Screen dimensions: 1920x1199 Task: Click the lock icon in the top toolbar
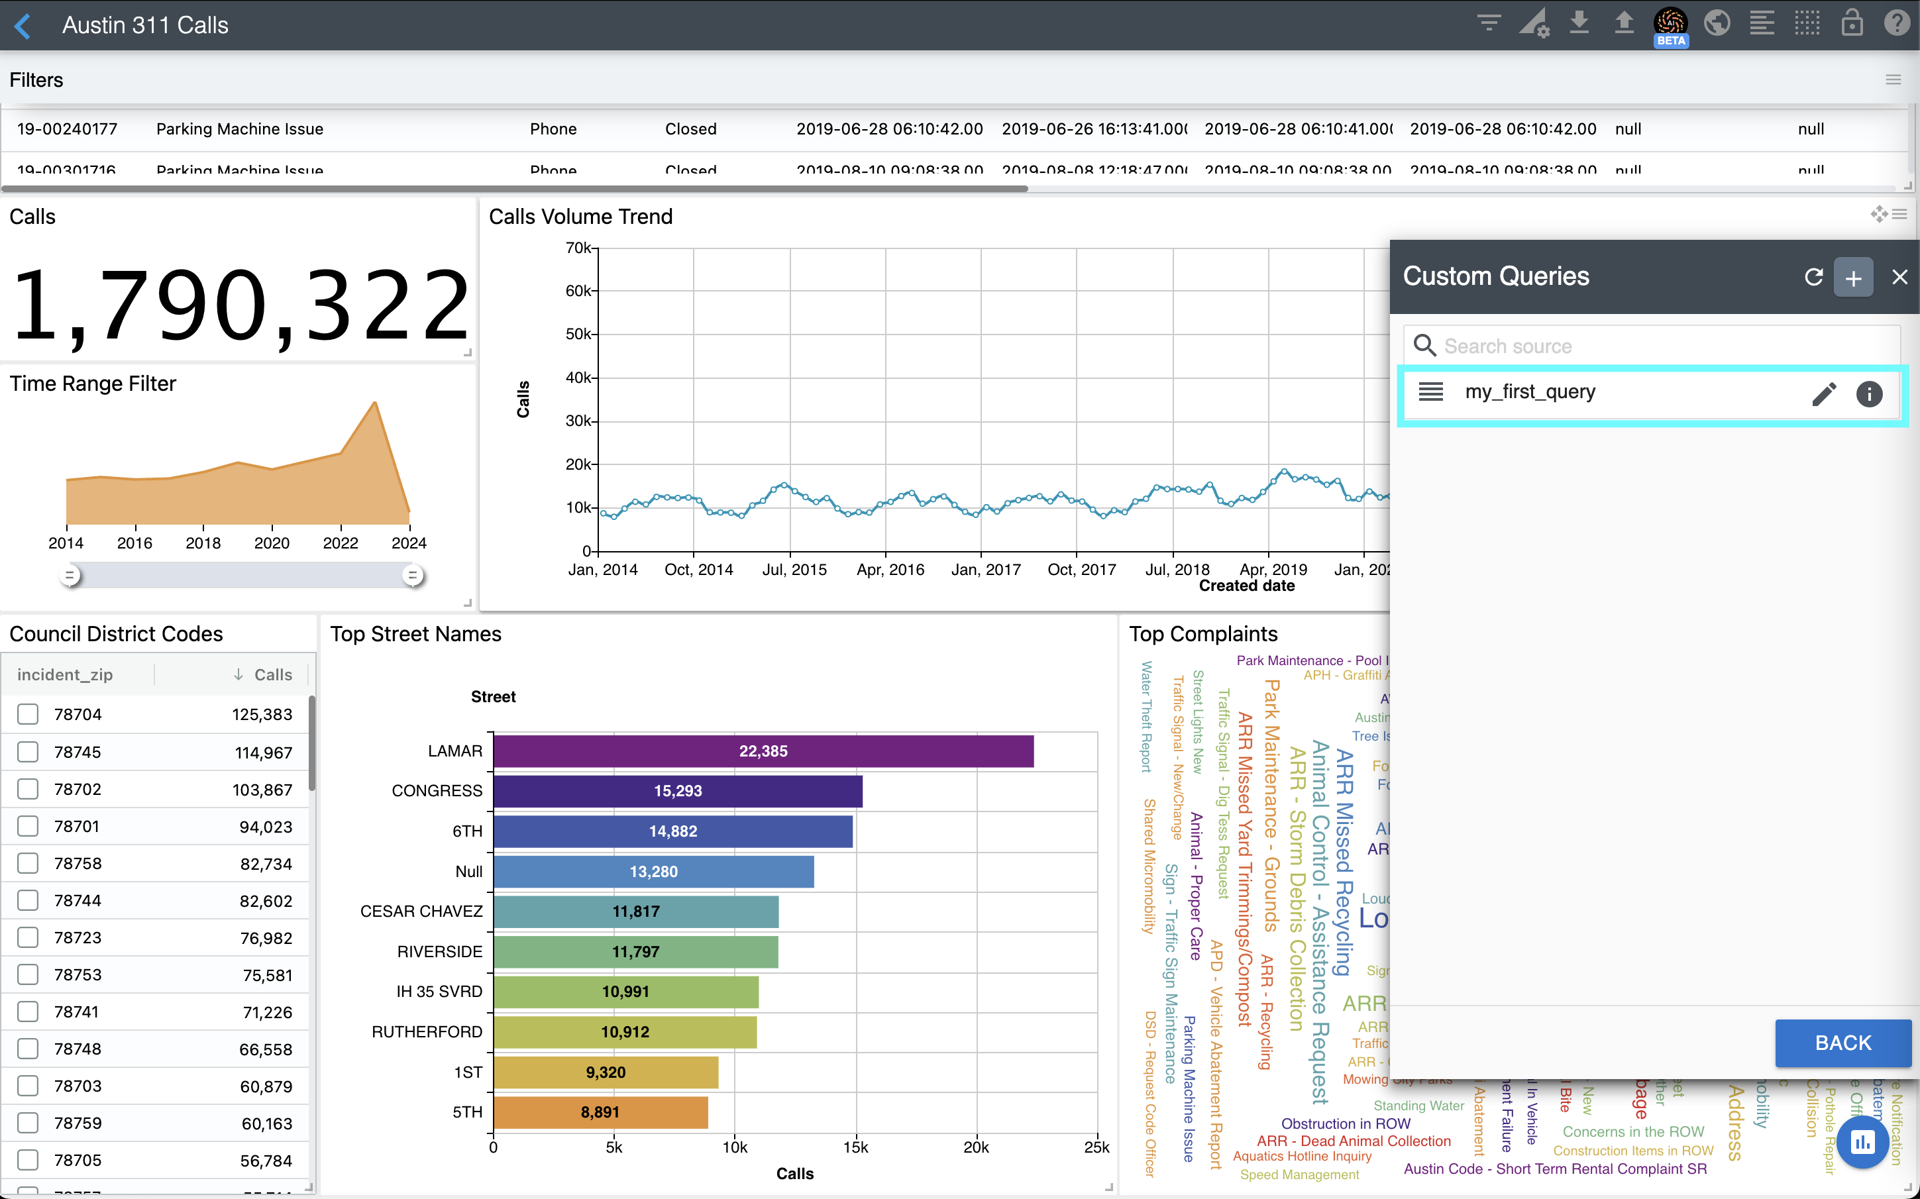point(1852,24)
